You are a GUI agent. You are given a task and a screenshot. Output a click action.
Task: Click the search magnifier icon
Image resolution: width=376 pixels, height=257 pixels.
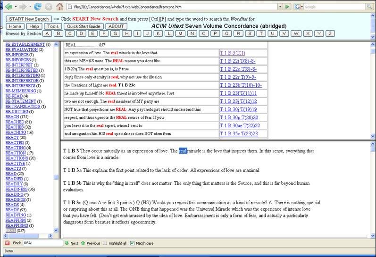coord(369,7)
